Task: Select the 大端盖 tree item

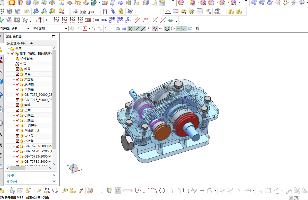Action: 29,120
